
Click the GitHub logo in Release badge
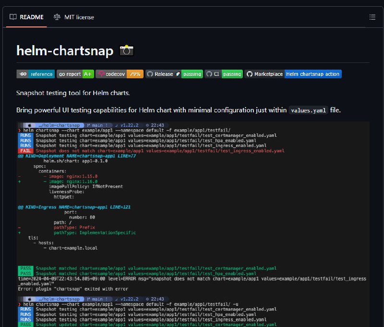click(x=150, y=74)
